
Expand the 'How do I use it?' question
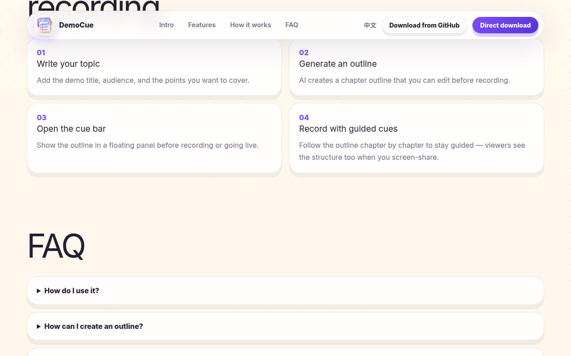285,291
